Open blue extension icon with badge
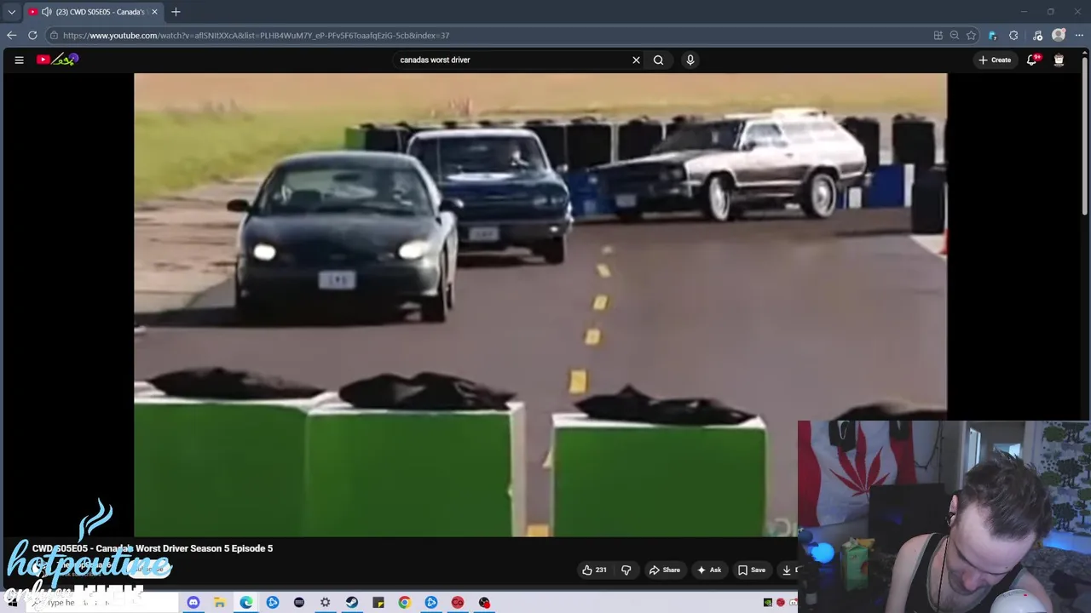 tap(992, 35)
